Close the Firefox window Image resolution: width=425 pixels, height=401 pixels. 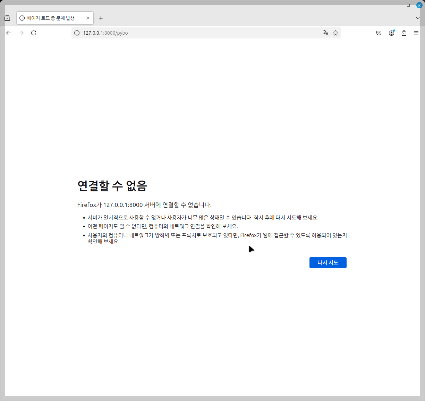[419, 5]
